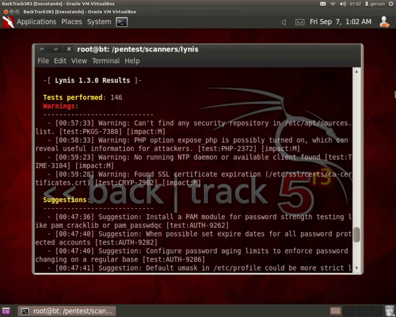The image size is (396, 317).
Task: Open the Applications menu
Action: 37,22
